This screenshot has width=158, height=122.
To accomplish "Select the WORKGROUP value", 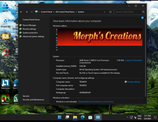I will tap(85, 93).
